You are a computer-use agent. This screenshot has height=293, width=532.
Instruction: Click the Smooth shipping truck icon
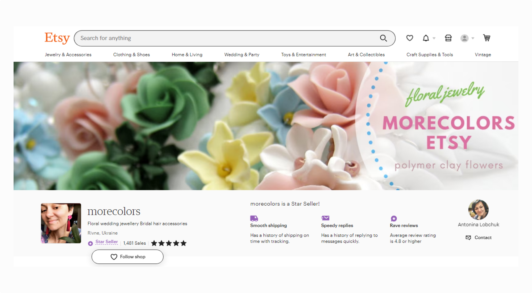coord(254,218)
